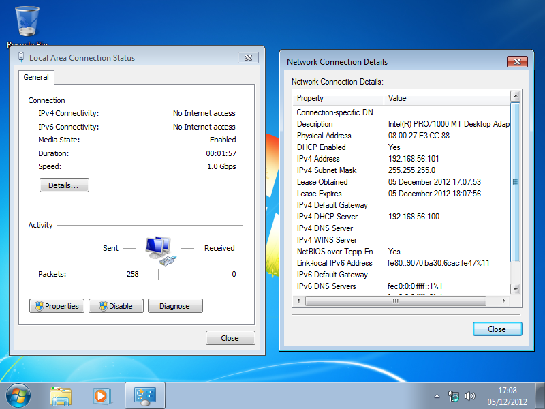Click the network activity computers icon

(159, 249)
